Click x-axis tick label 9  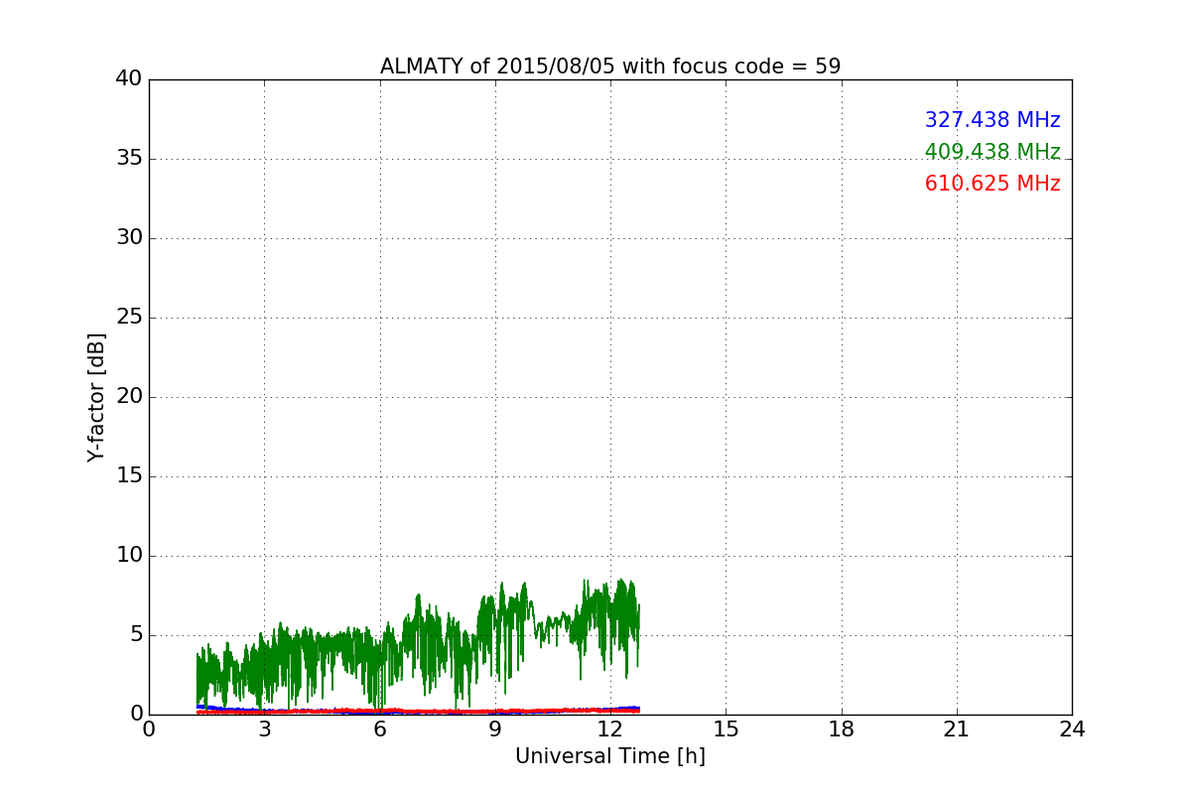tap(495, 729)
